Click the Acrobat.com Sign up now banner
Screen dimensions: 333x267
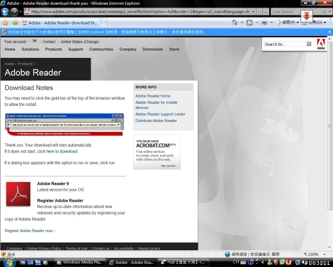(157, 152)
